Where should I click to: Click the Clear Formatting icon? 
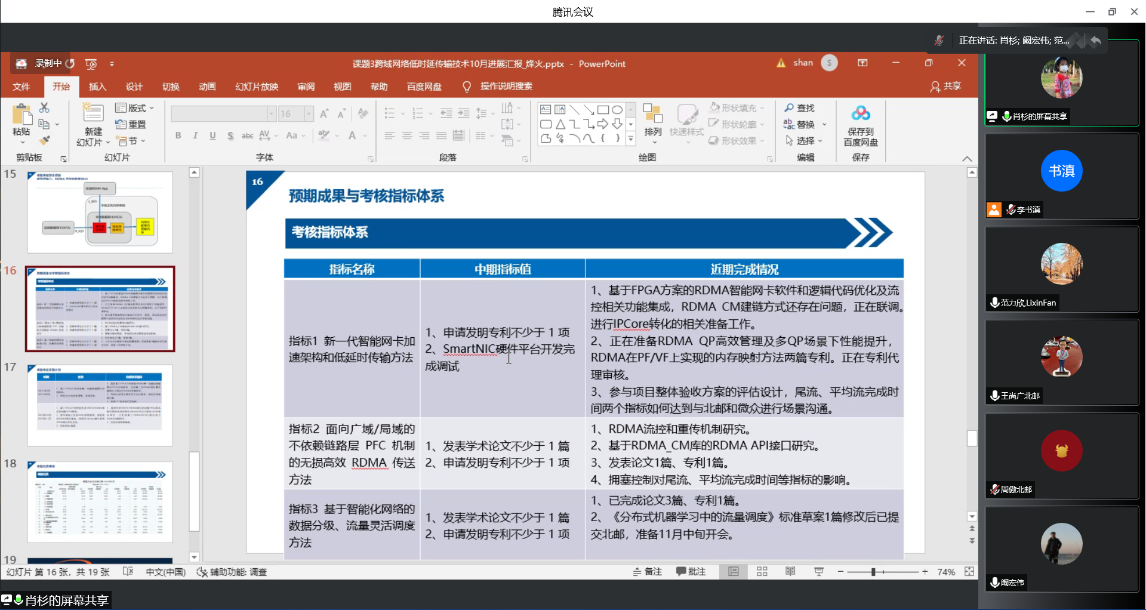pos(362,113)
